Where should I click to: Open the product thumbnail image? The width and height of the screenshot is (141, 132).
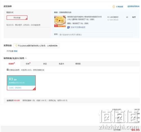60,21
